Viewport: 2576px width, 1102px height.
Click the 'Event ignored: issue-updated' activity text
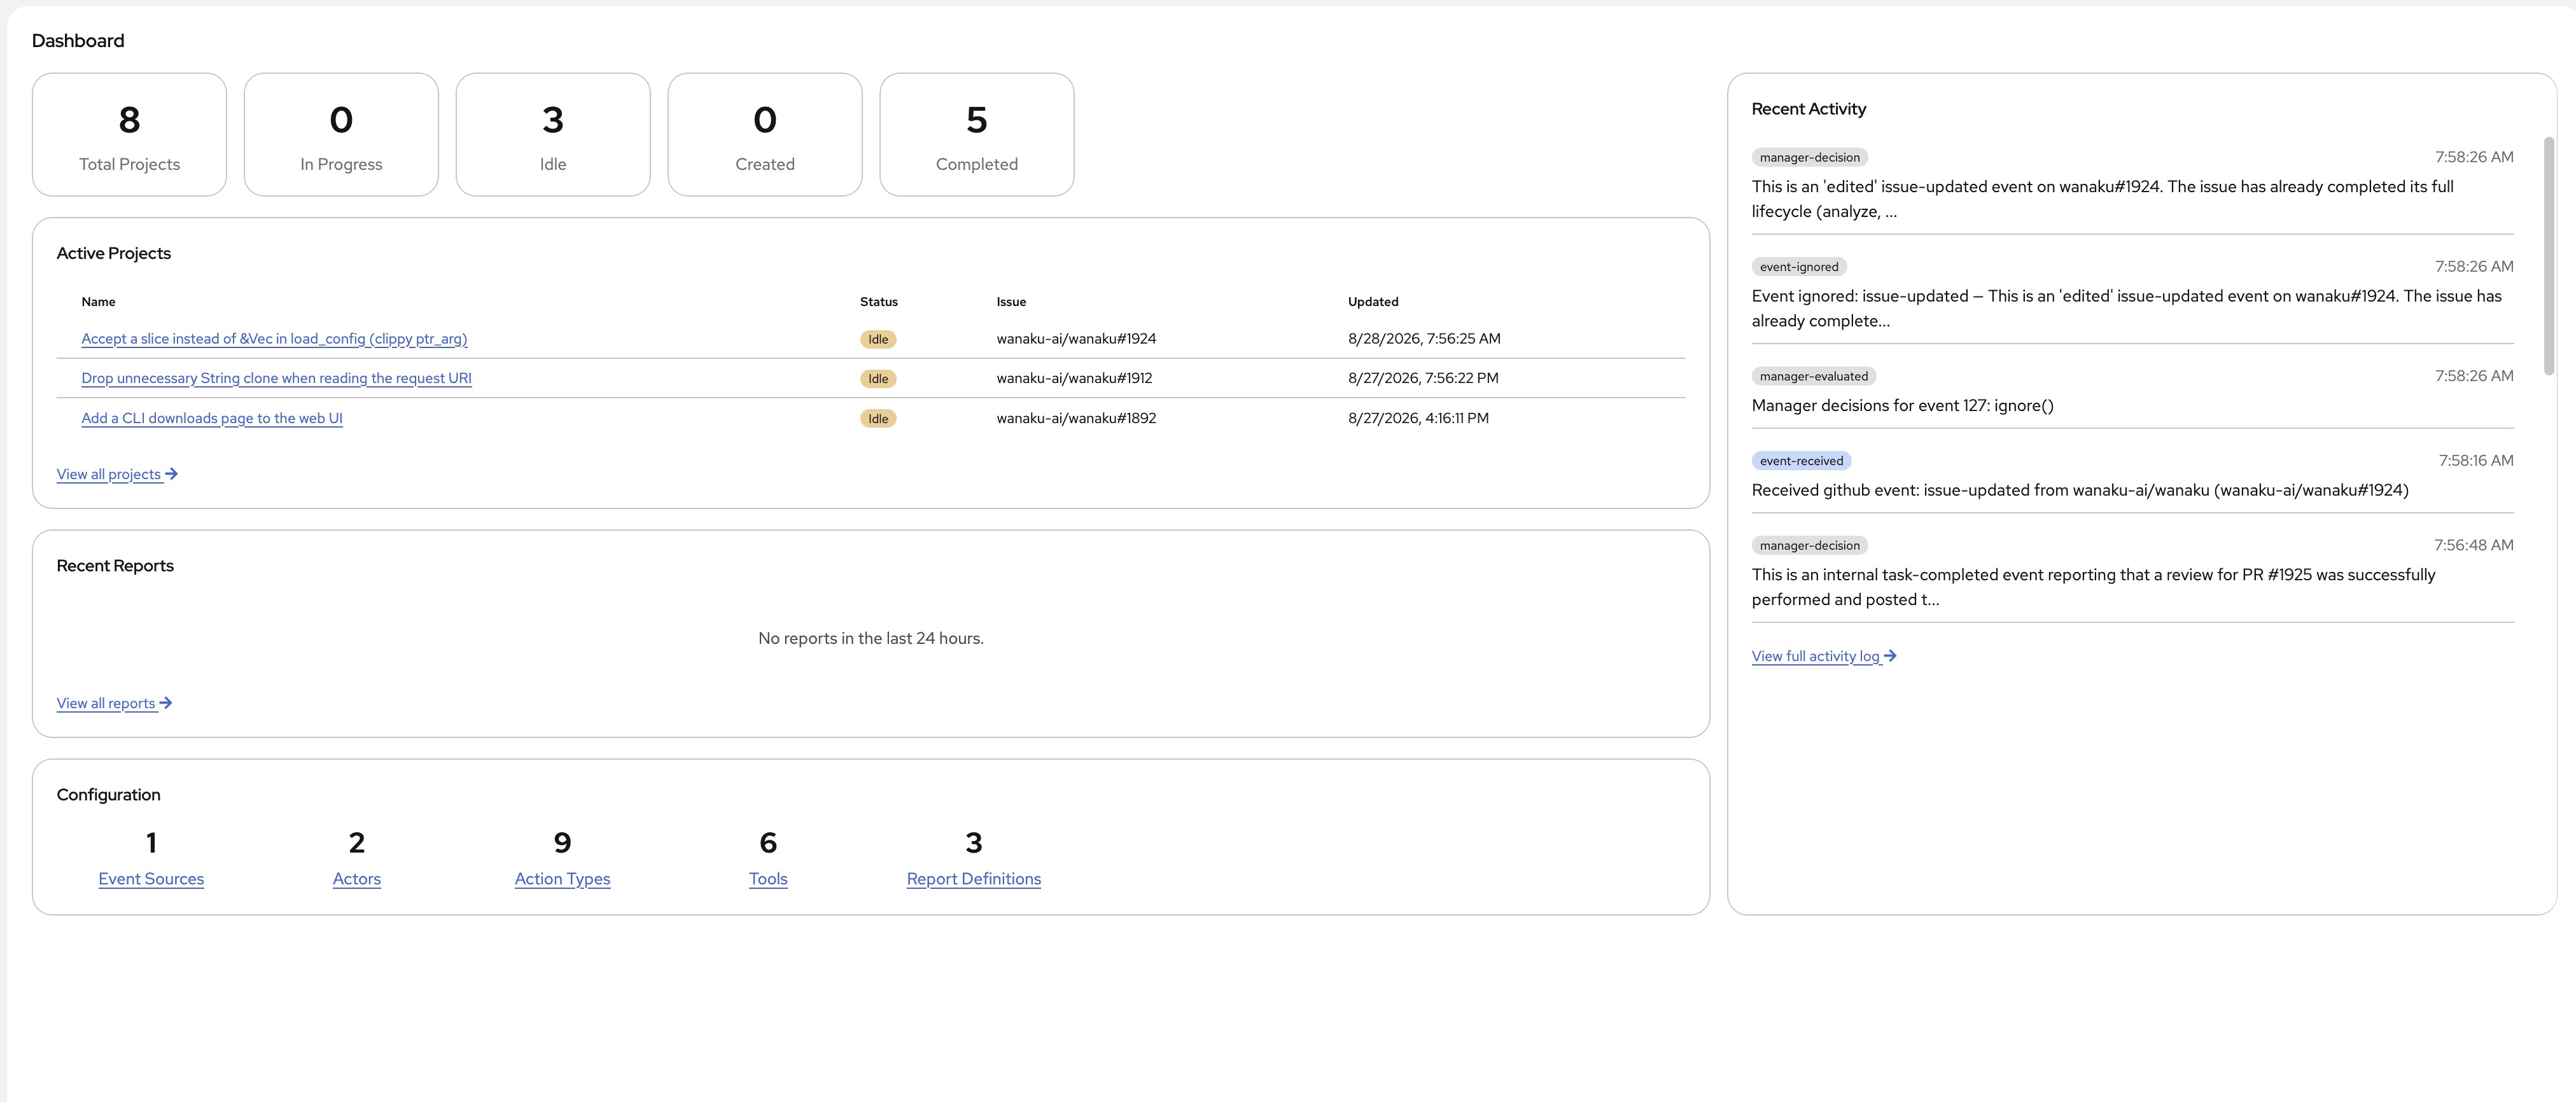click(x=2126, y=308)
